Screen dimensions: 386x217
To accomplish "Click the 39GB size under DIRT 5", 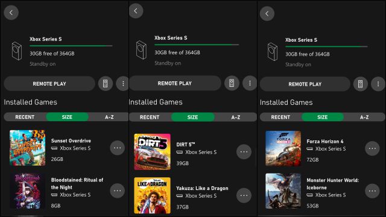I will 182,163.
